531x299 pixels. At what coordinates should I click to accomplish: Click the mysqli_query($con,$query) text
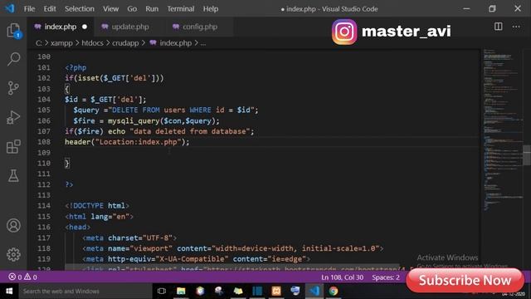point(162,120)
